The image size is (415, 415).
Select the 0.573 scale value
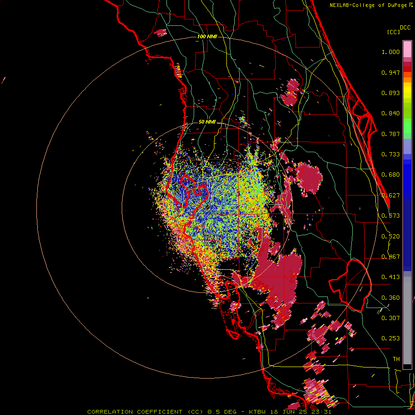[391, 216]
